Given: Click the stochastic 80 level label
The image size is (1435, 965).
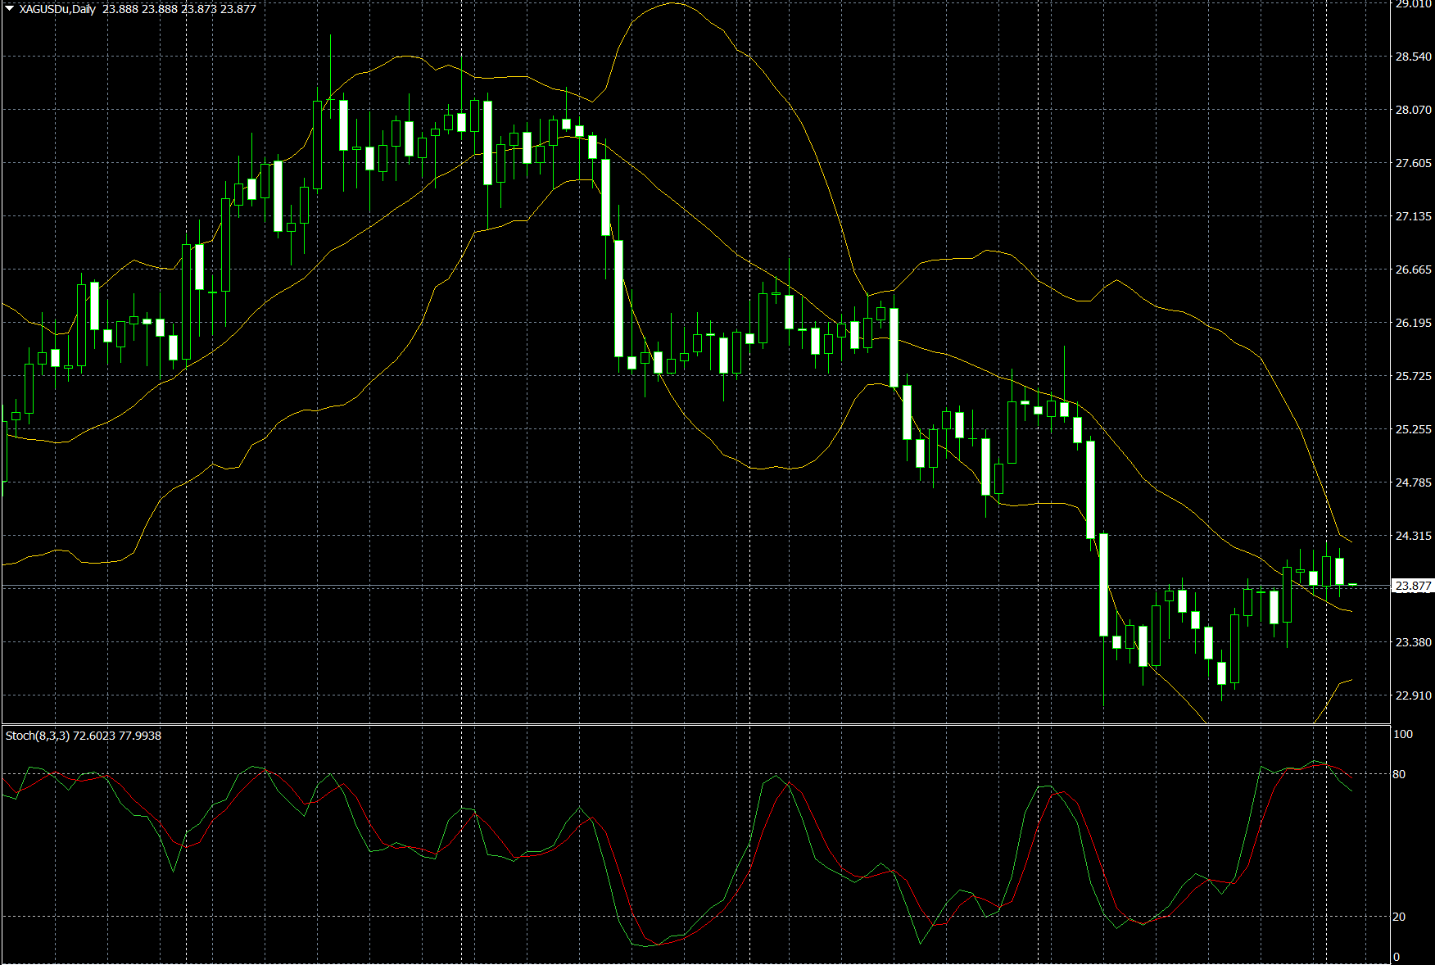Looking at the screenshot, I should click(x=1399, y=774).
